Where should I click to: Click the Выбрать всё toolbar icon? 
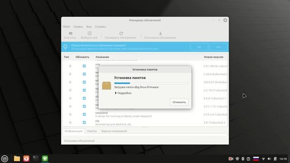click(90, 34)
